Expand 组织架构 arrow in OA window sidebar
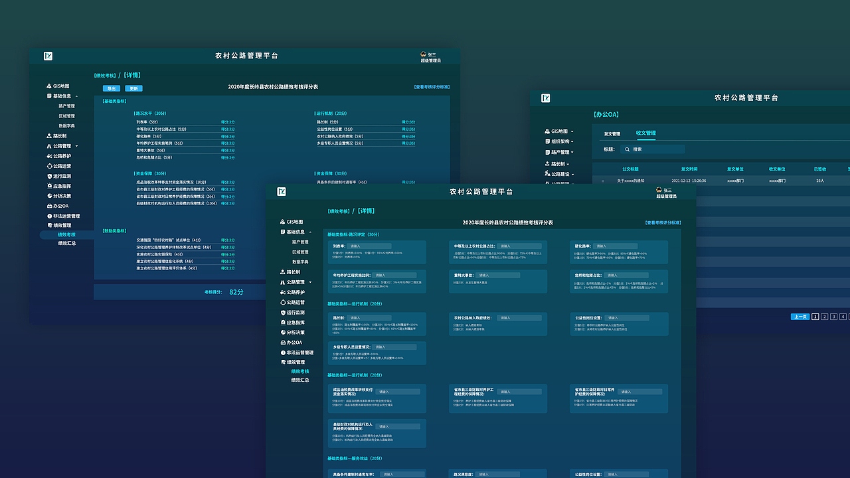The height and width of the screenshot is (478, 850). (x=572, y=141)
